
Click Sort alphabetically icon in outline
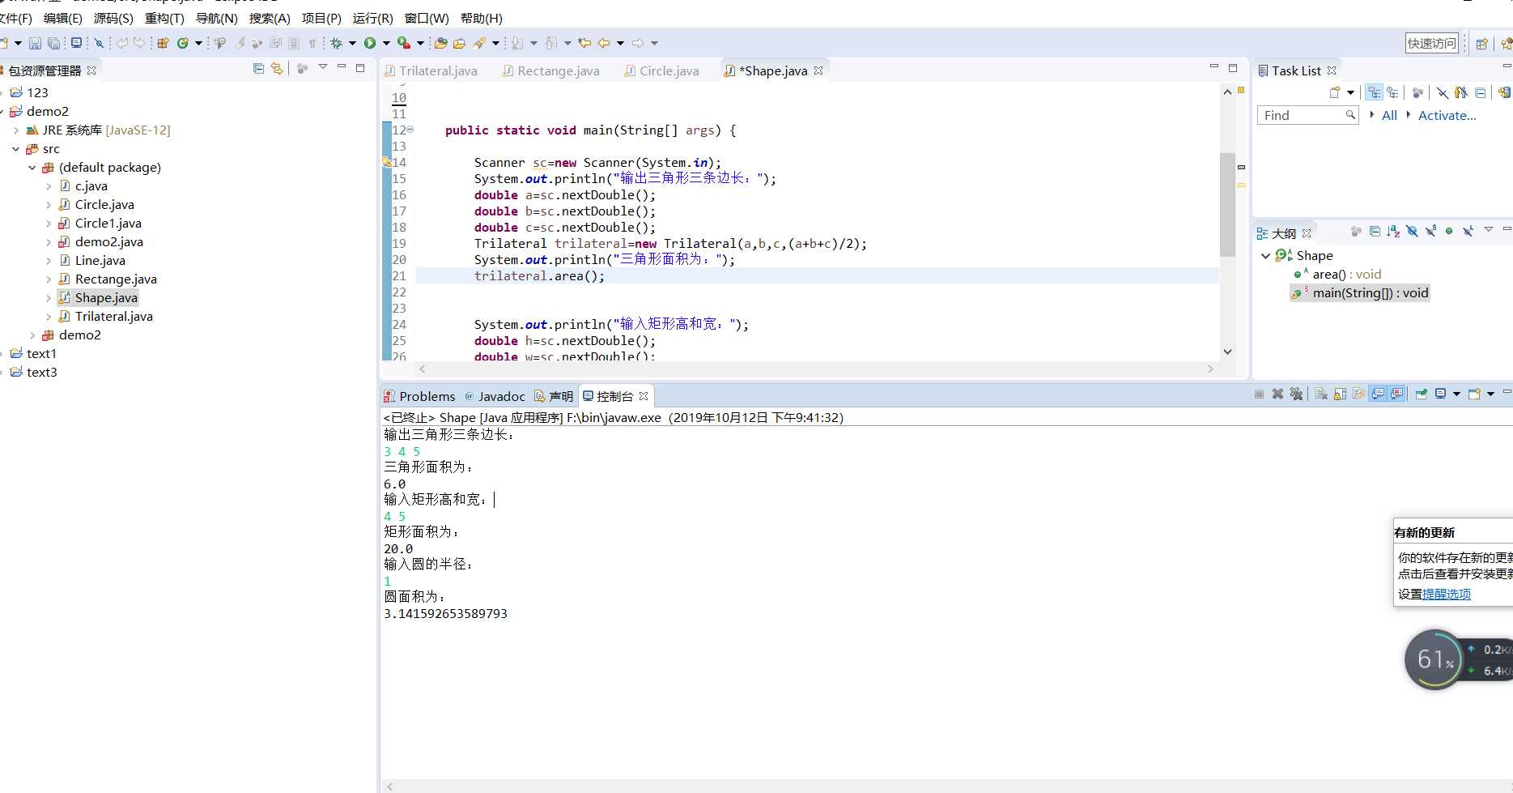(1393, 232)
